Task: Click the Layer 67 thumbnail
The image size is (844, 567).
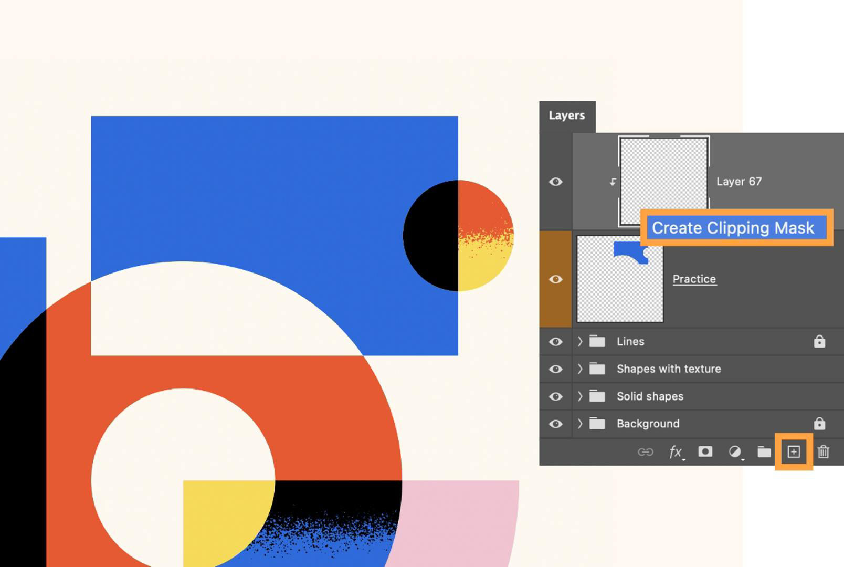Action: [664, 182]
